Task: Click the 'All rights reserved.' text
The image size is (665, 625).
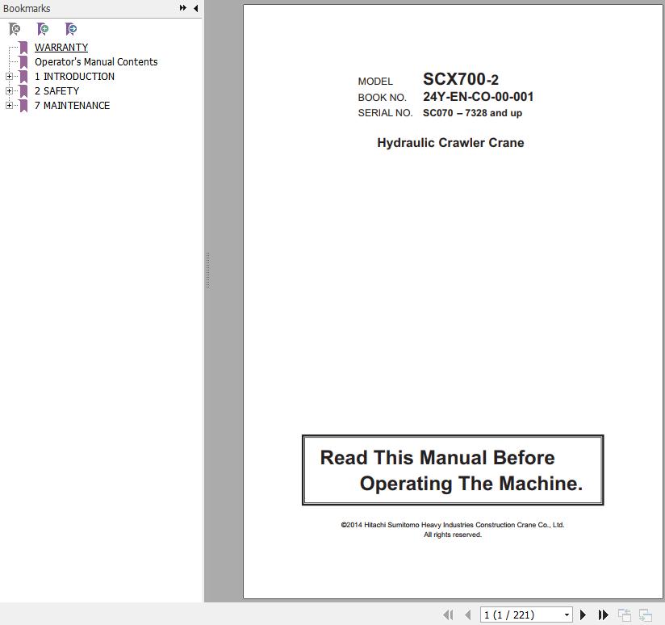Action: [453, 535]
